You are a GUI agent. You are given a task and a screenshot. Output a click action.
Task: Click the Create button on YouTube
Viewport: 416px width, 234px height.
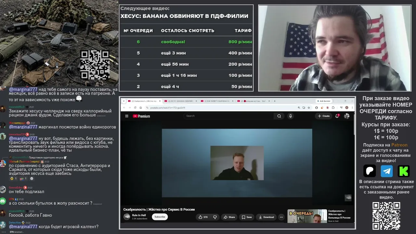click(324, 116)
